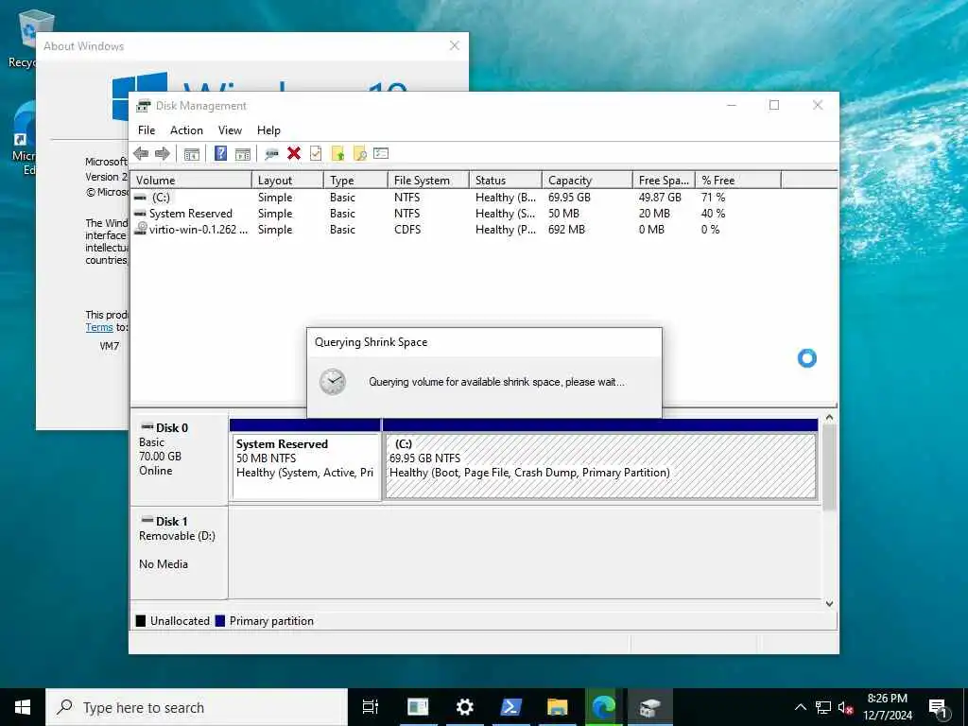Screen dimensions: 968x726
Task: Open the File menu
Action: click(x=147, y=130)
